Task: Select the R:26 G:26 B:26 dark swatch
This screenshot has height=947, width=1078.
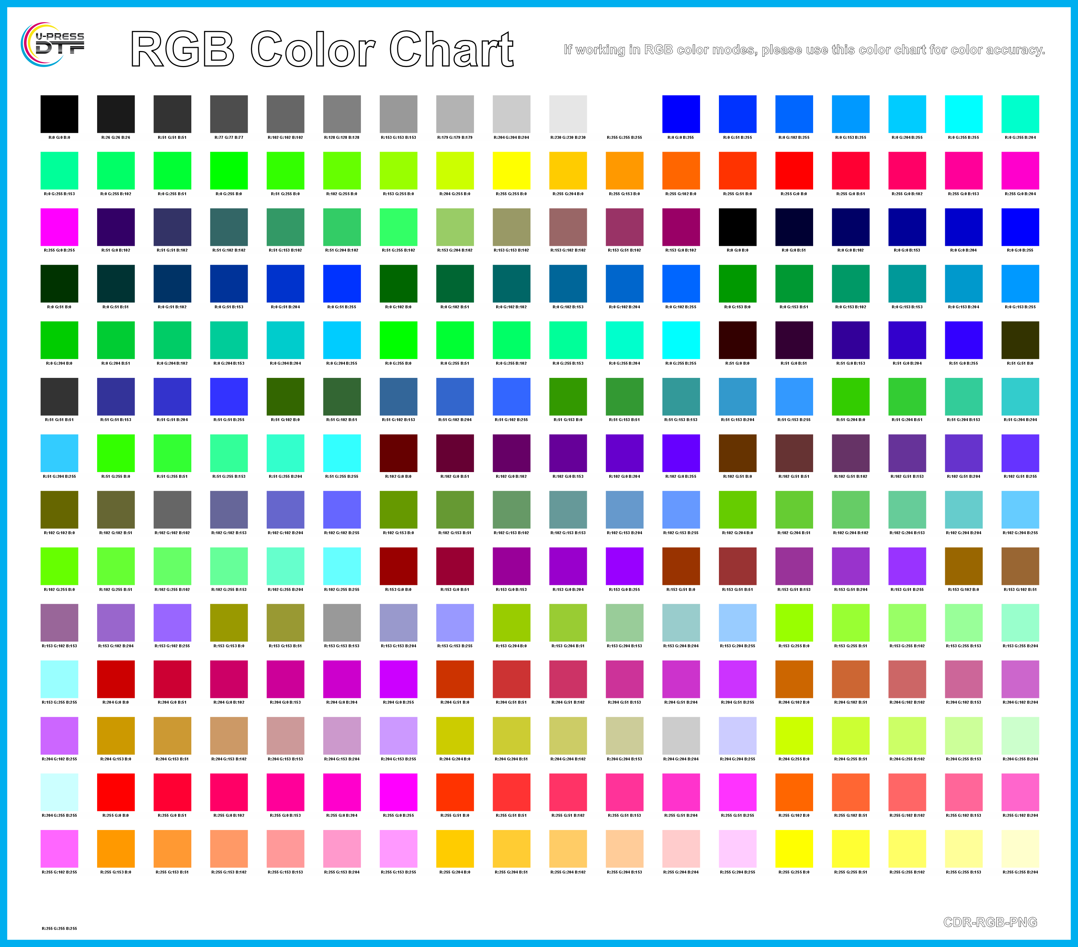Action: pos(116,114)
